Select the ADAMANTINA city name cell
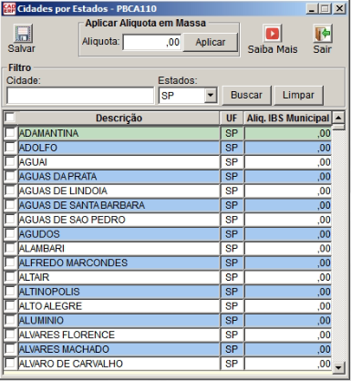The image size is (351, 381). [119, 133]
